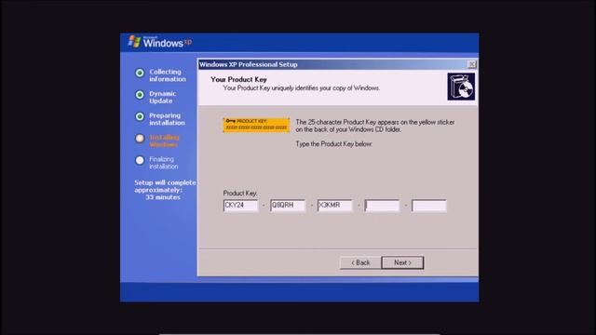Click the Windows XP flag logo
Screen dimensions: 596x335
tap(134, 41)
